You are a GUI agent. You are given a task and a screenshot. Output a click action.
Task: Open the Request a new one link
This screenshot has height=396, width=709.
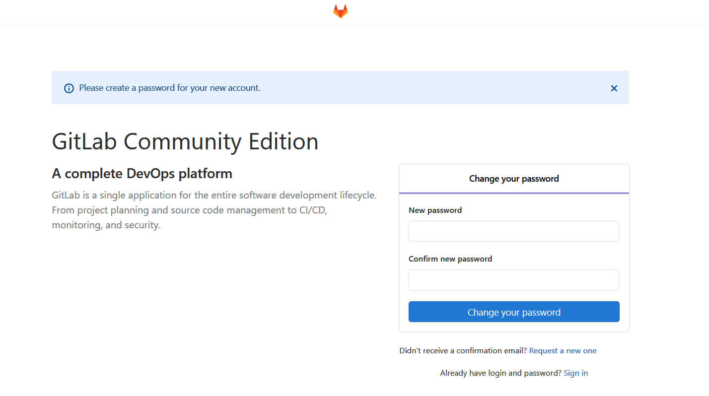point(563,351)
